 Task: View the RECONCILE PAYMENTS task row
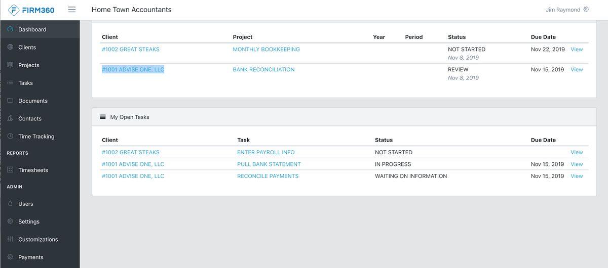coord(577,176)
